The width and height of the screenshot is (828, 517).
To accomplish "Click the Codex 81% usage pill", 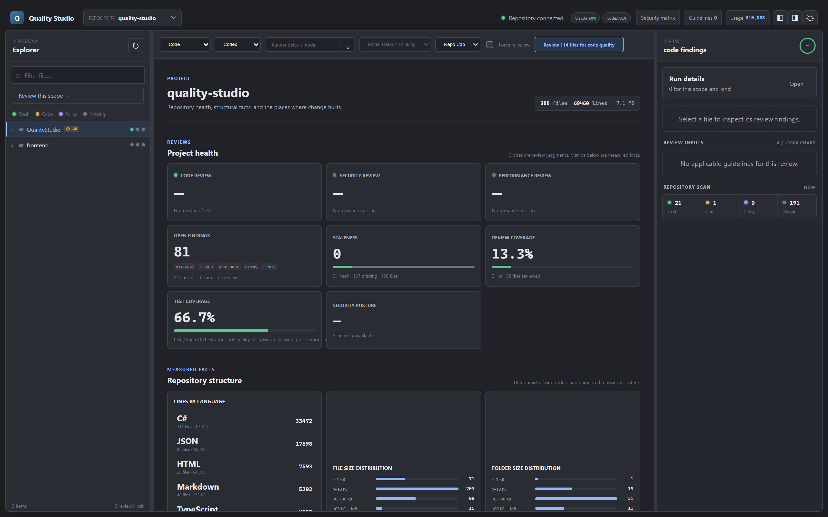I will coord(617,18).
